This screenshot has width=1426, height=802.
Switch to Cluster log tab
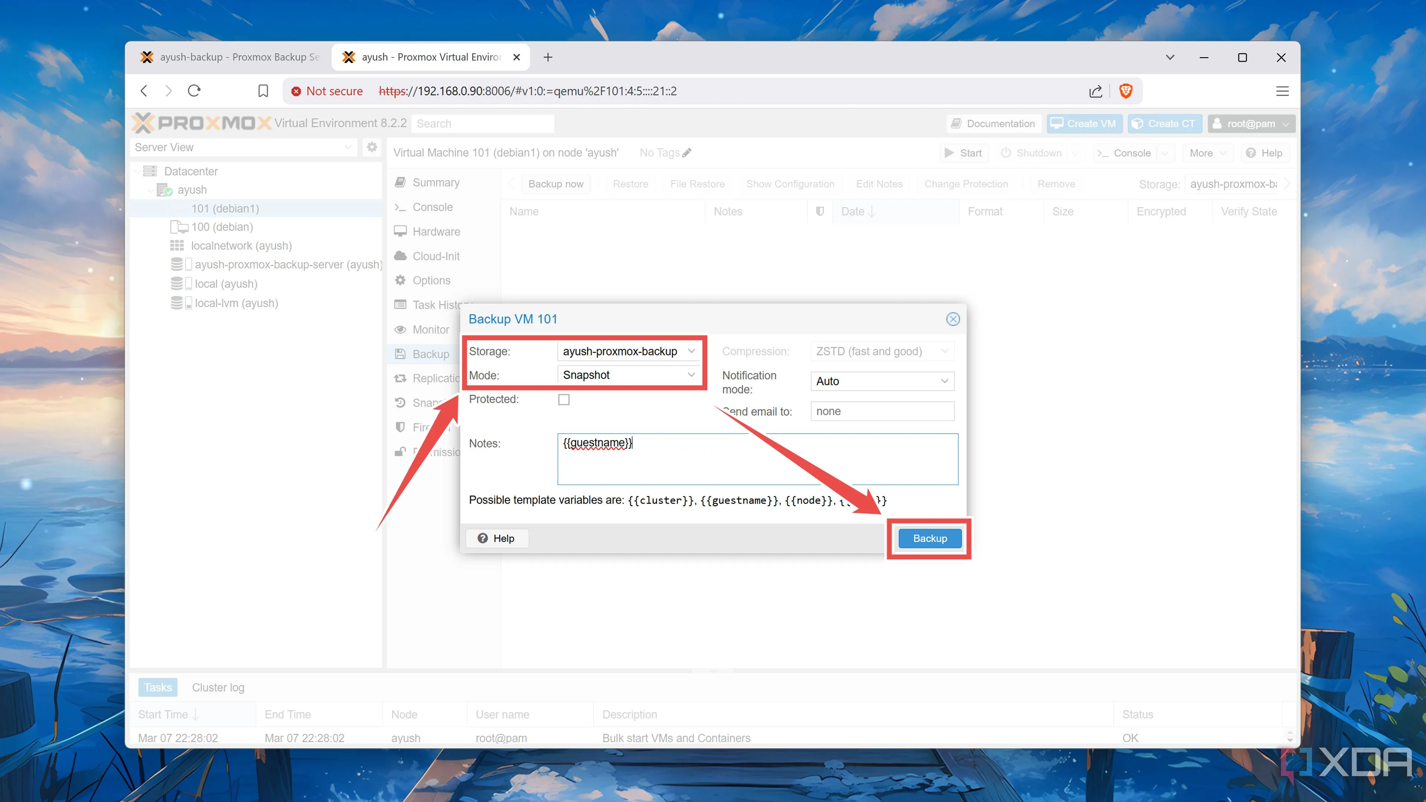pos(218,687)
